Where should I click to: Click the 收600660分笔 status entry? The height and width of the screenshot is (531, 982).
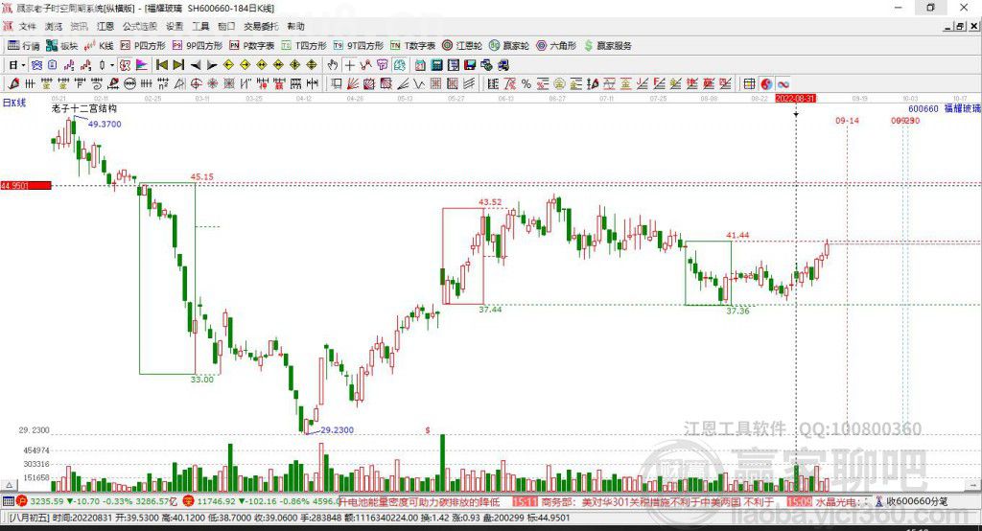coord(917,501)
